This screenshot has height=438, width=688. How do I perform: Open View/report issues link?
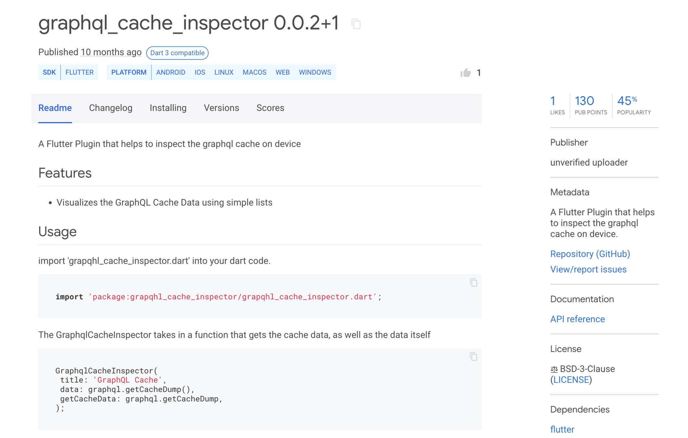point(588,269)
